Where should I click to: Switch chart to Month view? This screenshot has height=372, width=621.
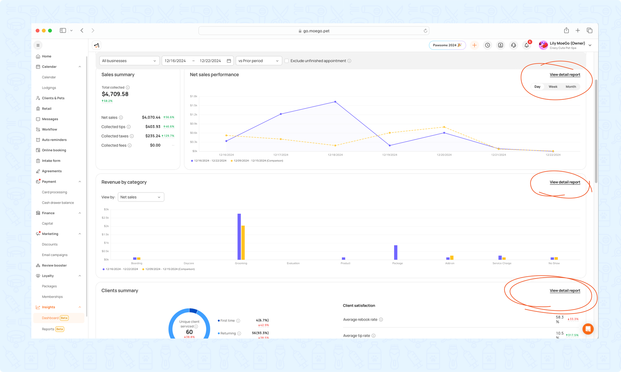[x=571, y=87]
